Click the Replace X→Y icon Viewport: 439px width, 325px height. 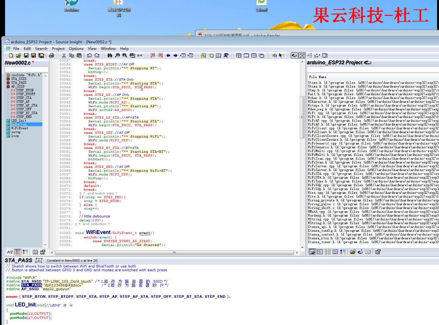point(140,55)
